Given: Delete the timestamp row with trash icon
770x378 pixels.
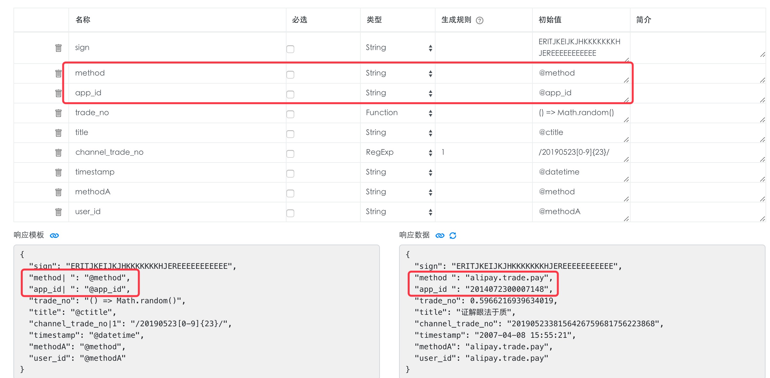Looking at the screenshot, I should [x=58, y=172].
